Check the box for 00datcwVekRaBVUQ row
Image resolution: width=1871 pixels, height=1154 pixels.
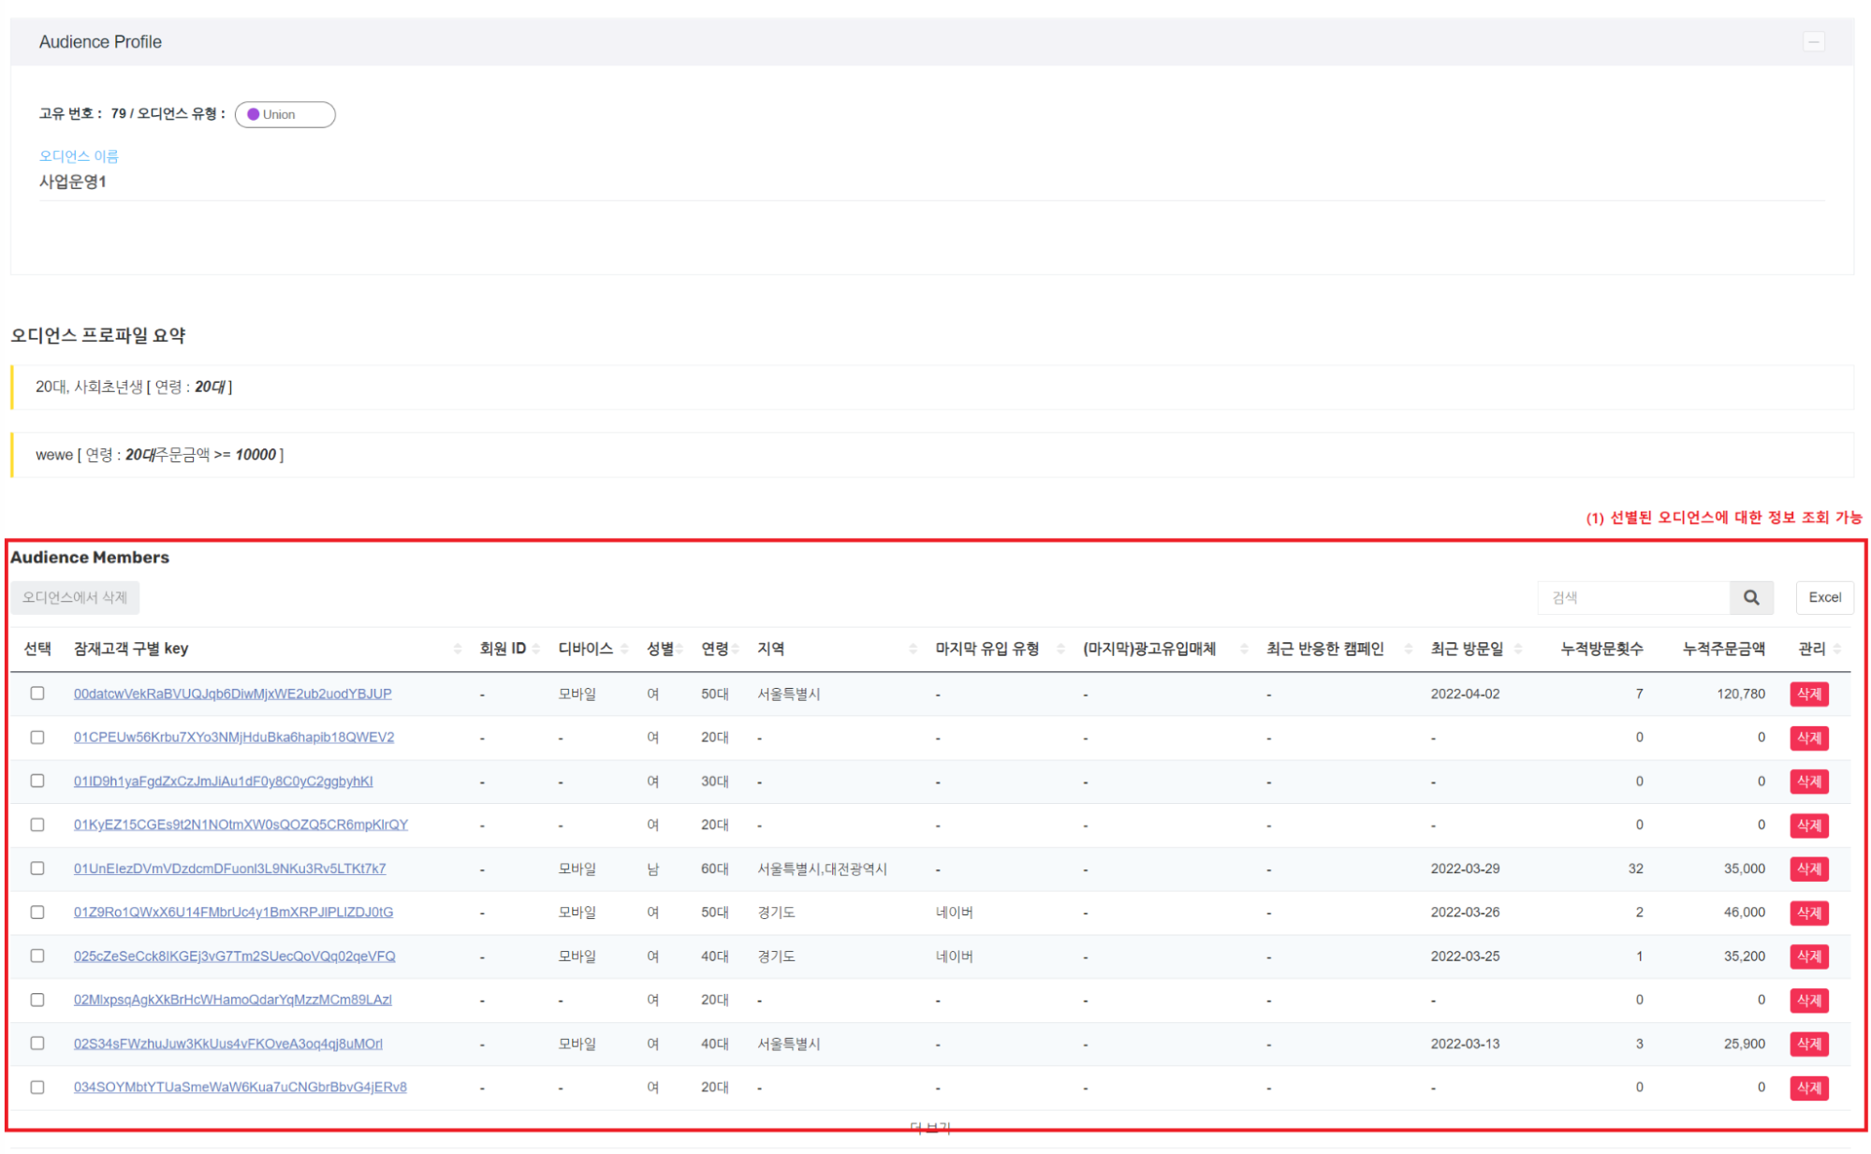click(x=37, y=694)
